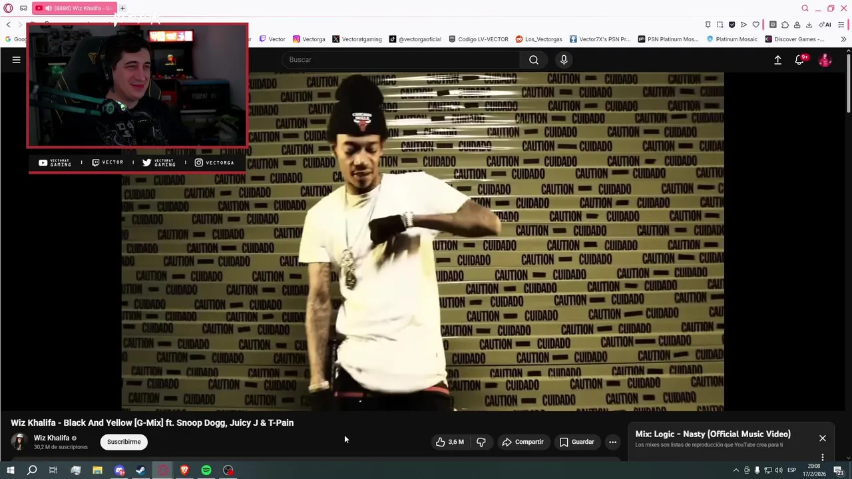
Task: Open the Discover Games bookmark
Action: click(x=795, y=39)
